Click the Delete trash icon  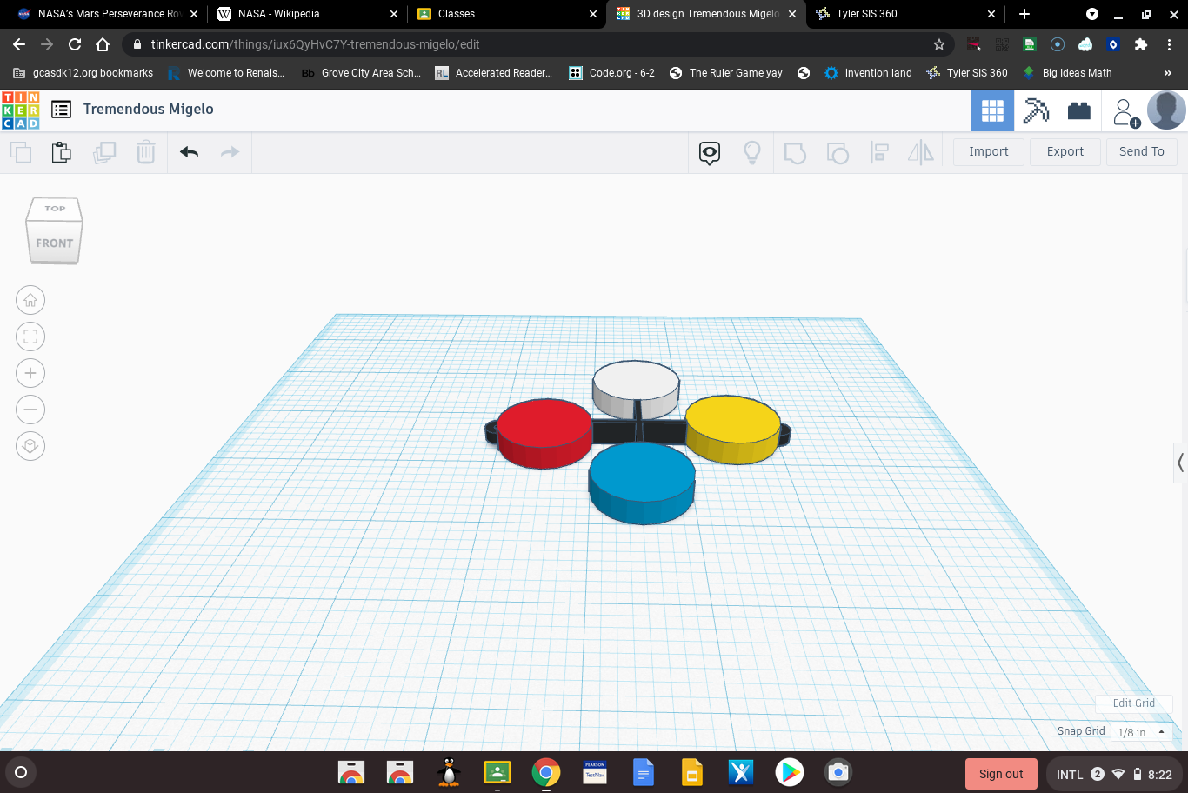[146, 153]
